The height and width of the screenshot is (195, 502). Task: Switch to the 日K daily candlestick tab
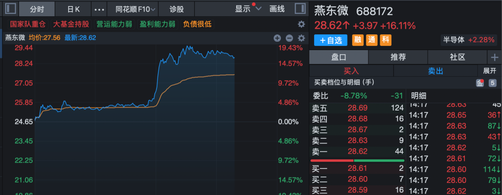point(73,9)
